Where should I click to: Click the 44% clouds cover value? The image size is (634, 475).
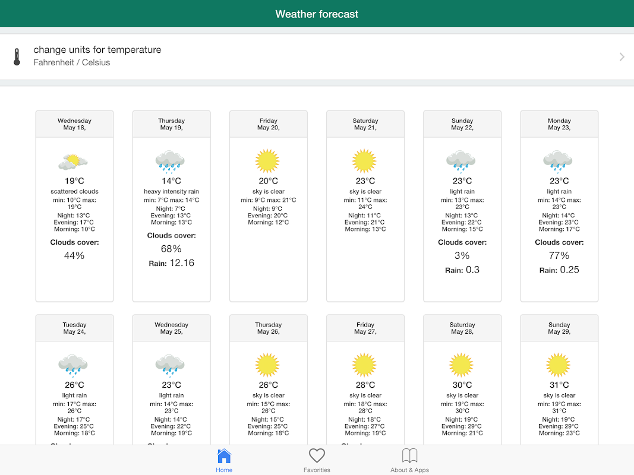coord(74,256)
